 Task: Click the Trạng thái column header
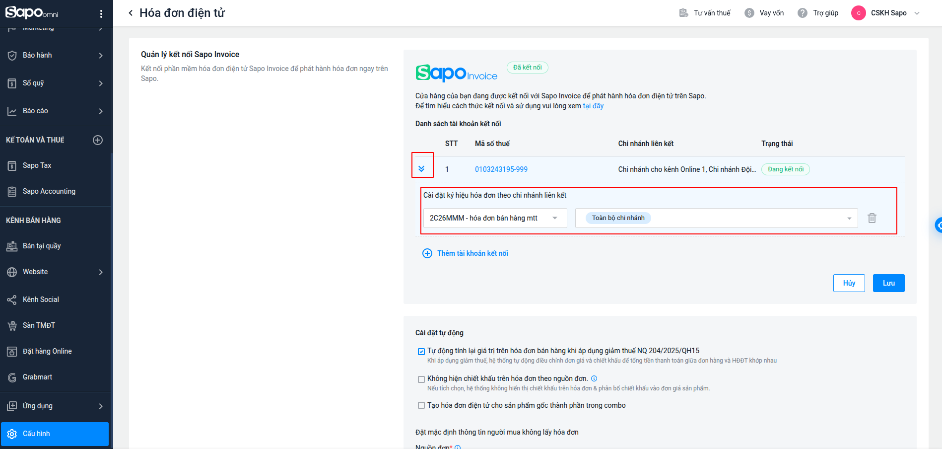coord(777,144)
